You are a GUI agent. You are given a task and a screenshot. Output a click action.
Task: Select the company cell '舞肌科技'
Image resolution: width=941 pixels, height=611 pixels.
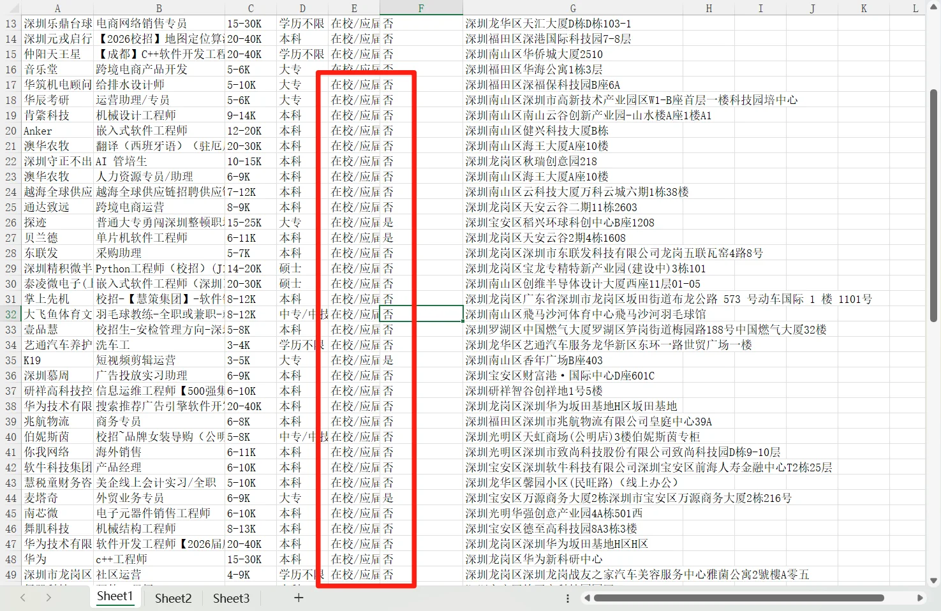tap(57, 529)
